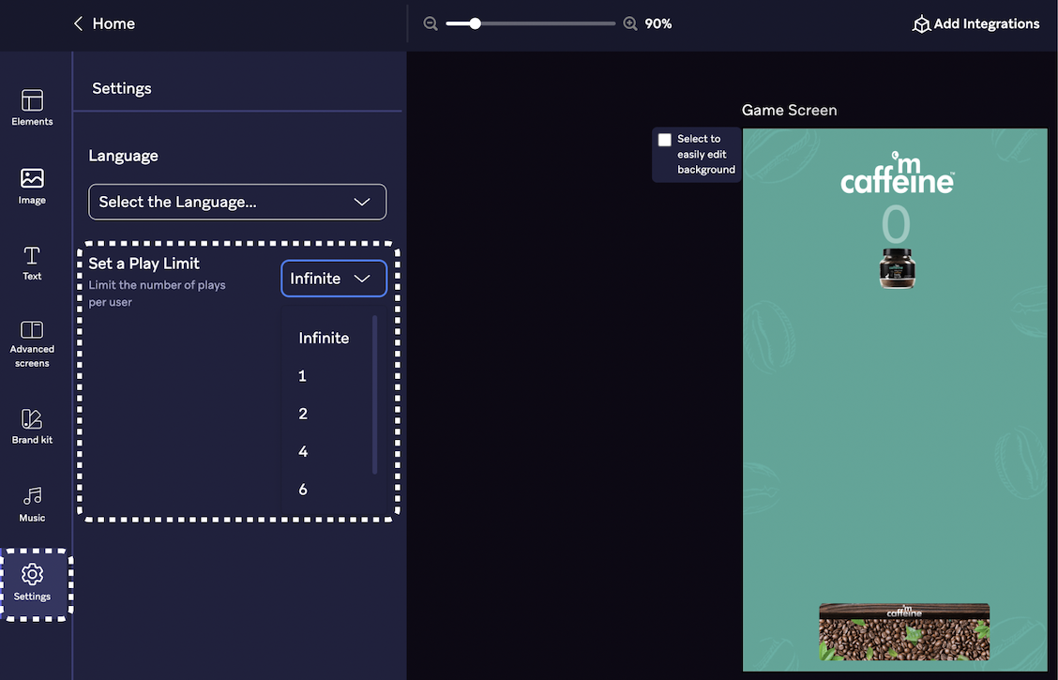Select the Text tool in sidebar
Viewport: 1058px width, 680px height.
[32, 256]
